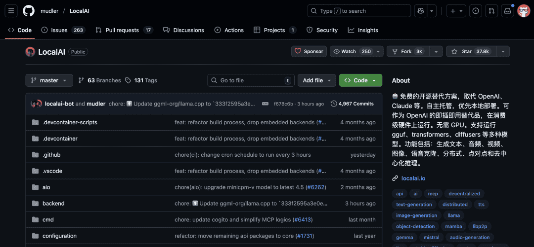
Task: Click the search magnifier icon
Action: (314, 11)
